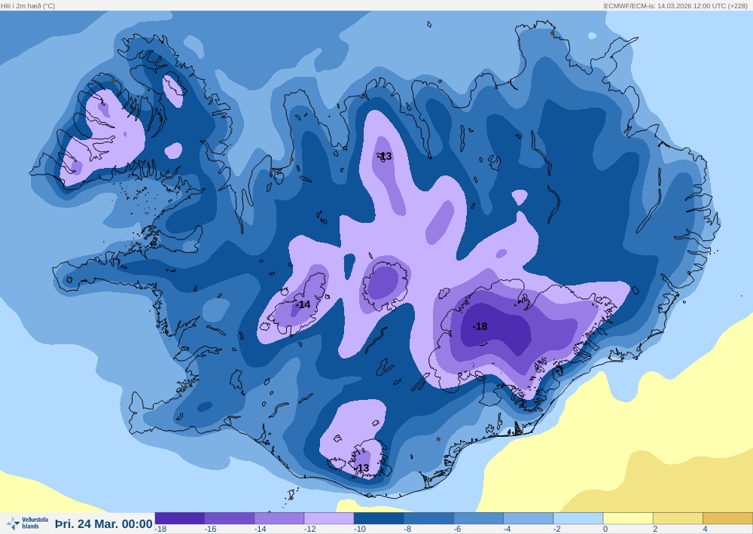
Task: Click the station dot at the northeastern tip
Action: coord(552,33)
